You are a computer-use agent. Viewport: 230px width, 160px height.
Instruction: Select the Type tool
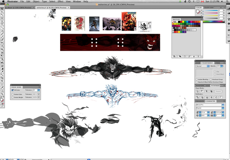click(x=2, y=24)
